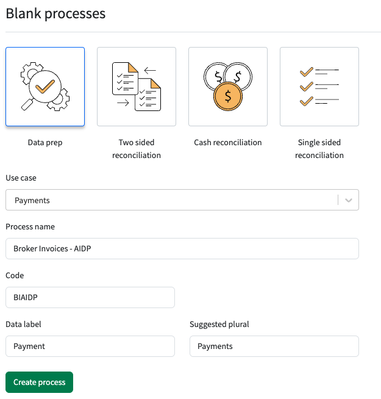Click the Suggested plural field label

click(x=219, y=325)
